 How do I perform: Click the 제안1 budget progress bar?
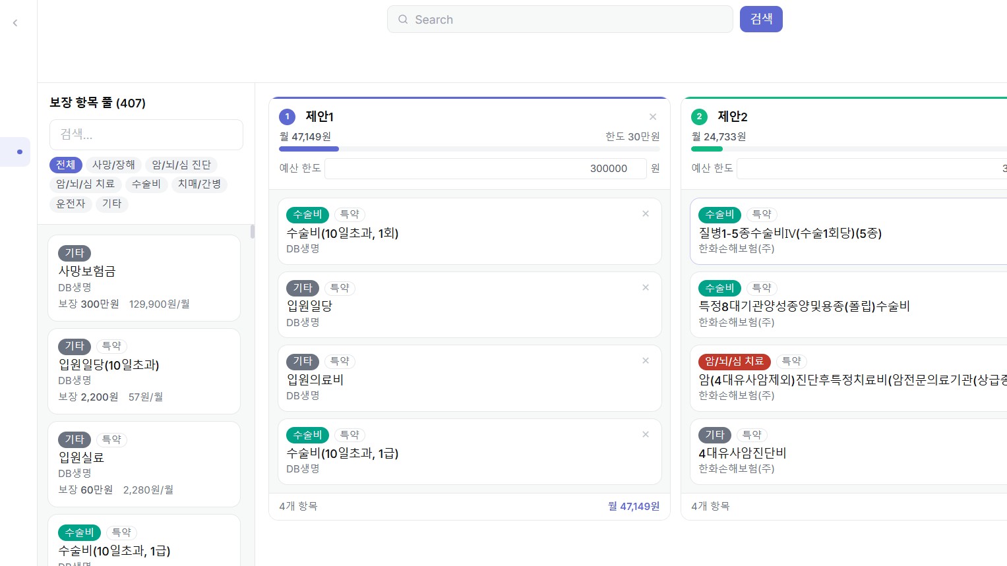pyautogui.click(x=469, y=149)
